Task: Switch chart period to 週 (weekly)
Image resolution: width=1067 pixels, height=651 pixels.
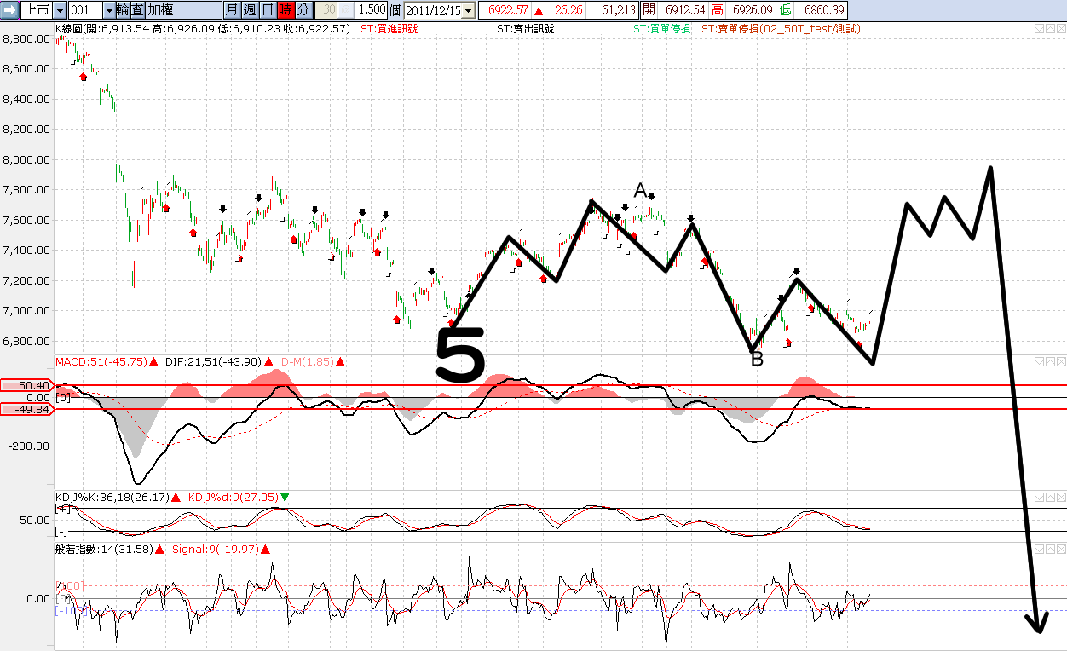Action: (250, 10)
